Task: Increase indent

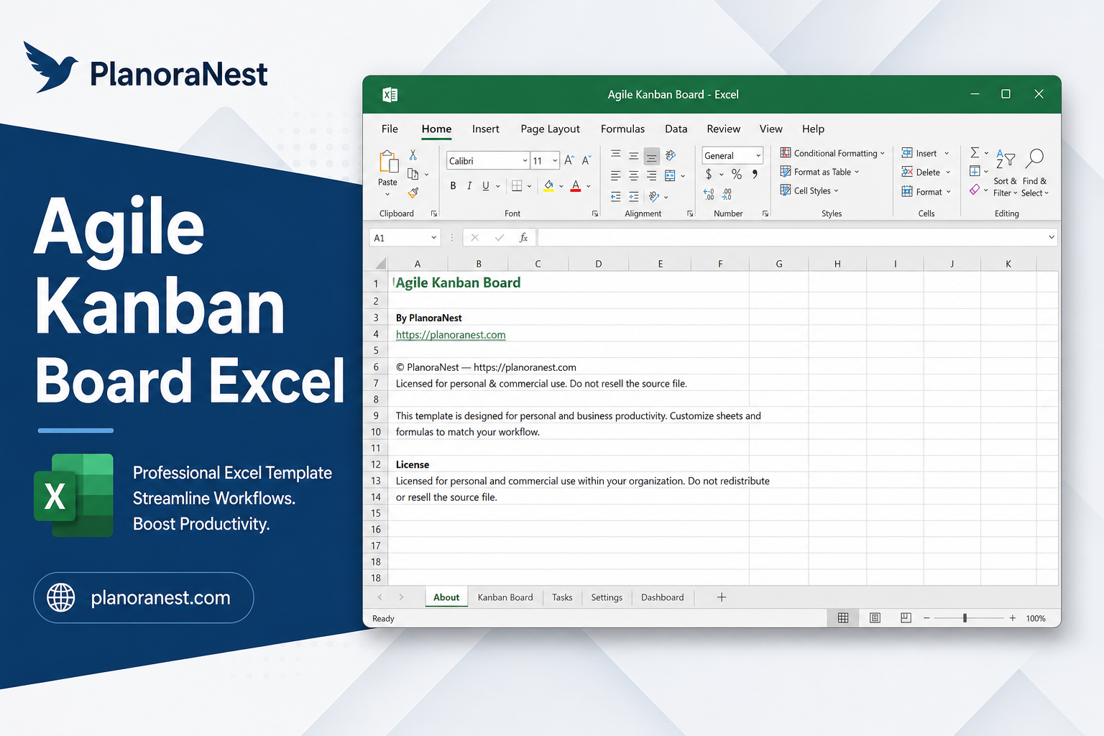Action: point(634,196)
